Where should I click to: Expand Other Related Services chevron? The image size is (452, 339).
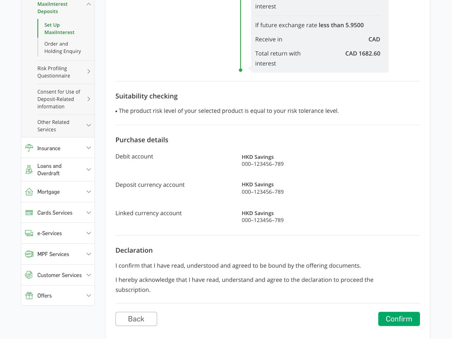tap(88, 126)
